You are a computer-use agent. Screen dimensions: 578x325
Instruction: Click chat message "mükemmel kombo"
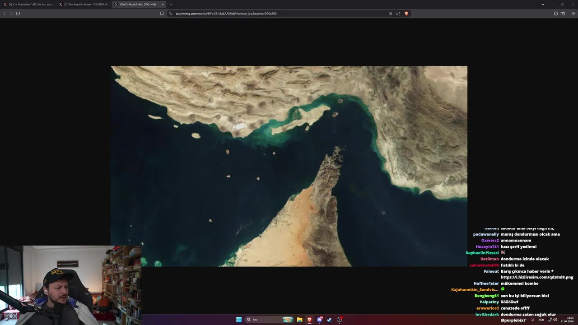[519, 283]
